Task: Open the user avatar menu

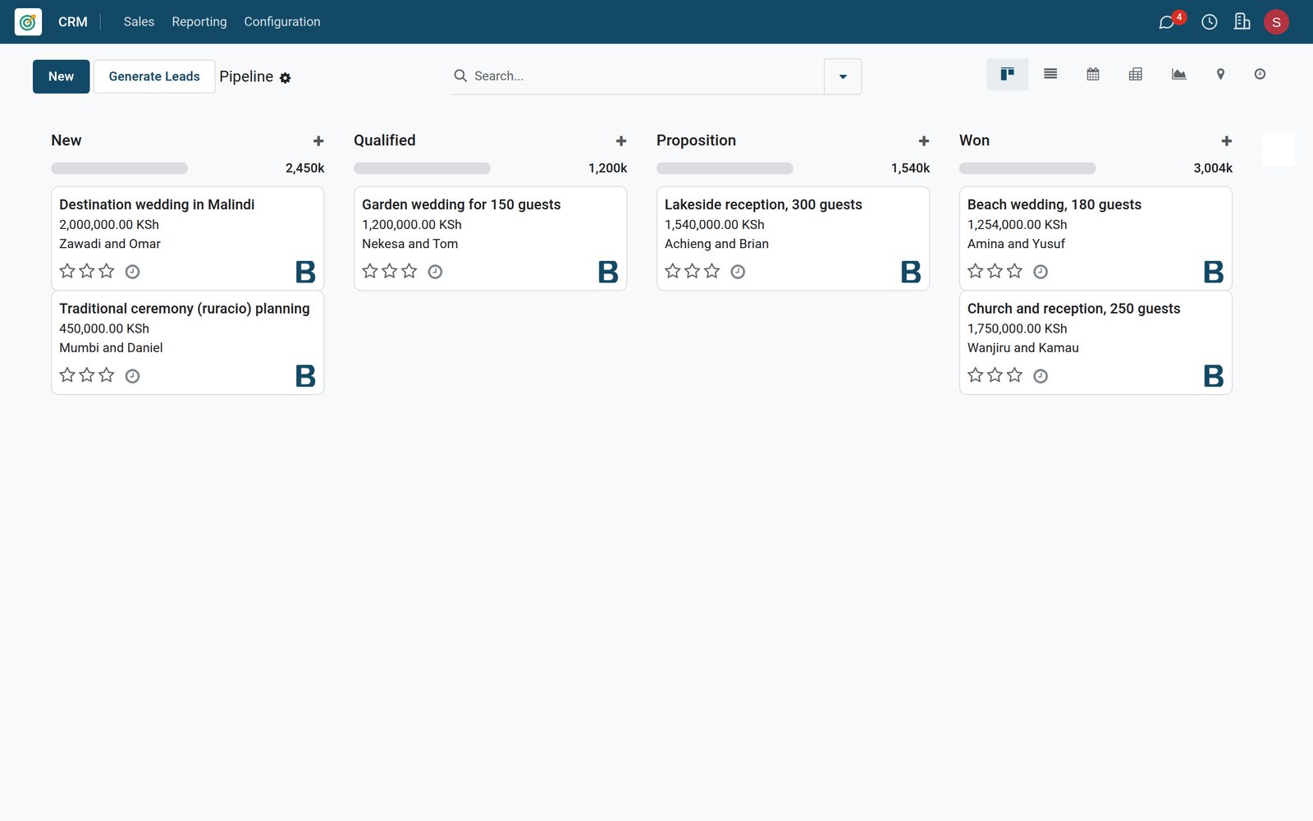Action: 1276,22
